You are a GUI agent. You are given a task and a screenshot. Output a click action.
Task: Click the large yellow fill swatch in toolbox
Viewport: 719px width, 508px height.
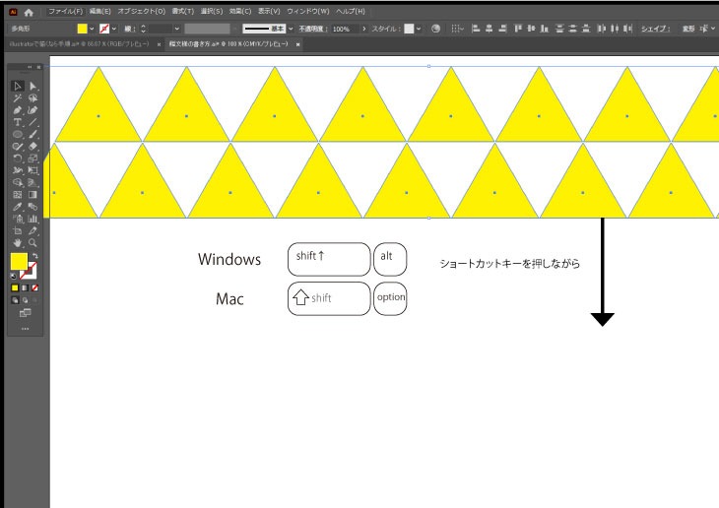click(x=19, y=261)
